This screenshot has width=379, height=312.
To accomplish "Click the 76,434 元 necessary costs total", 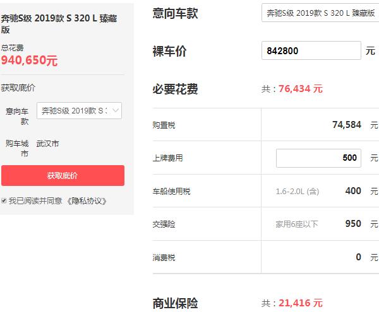I will 300,89.
